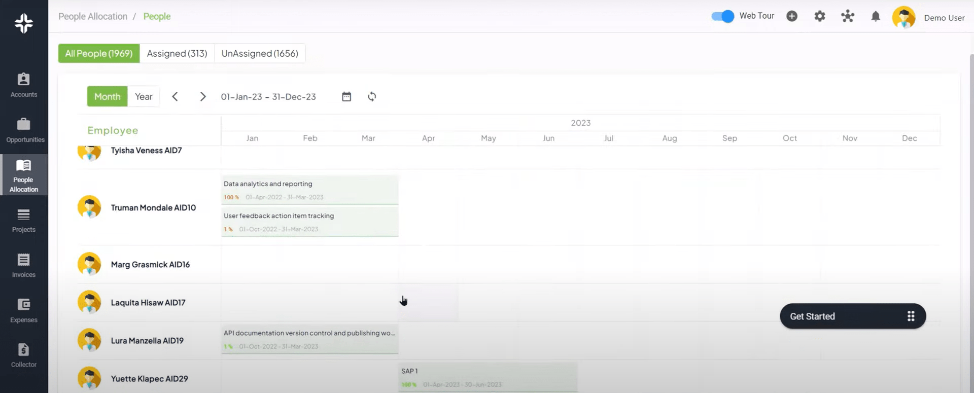974x393 pixels.
Task: Switch to the UnAssigned (1656) tab
Action: coord(260,54)
